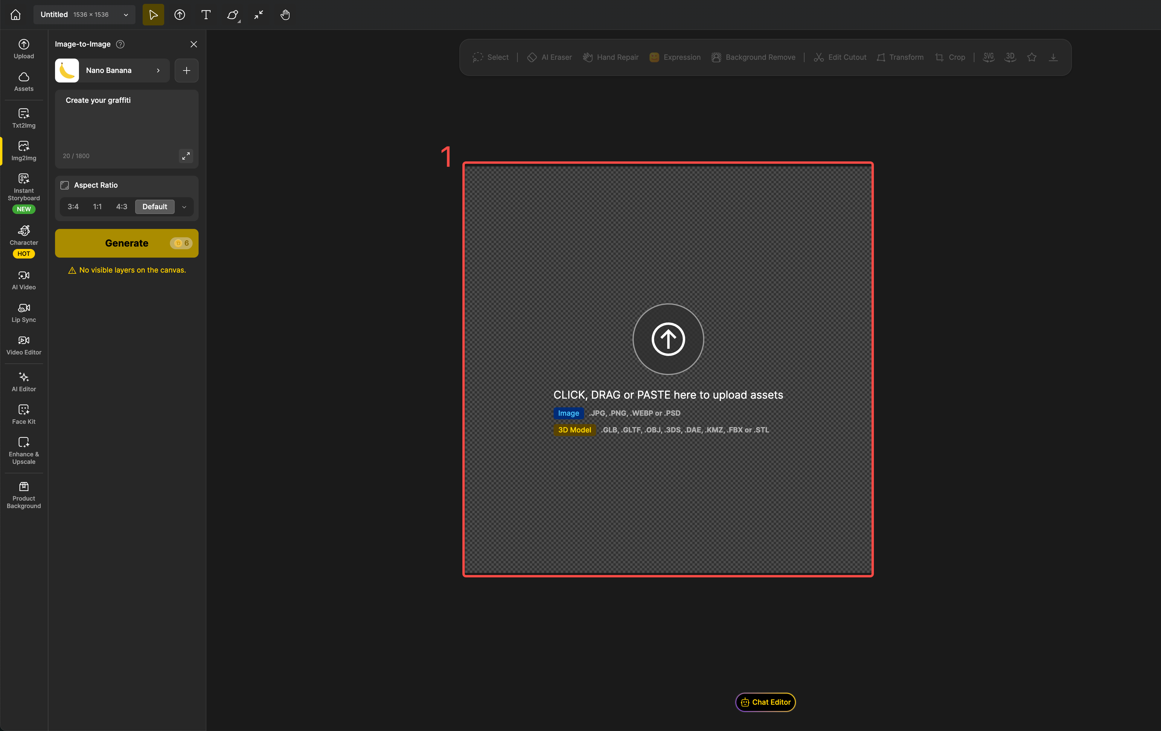Viewport: 1161px width, 731px height.
Task: Click the fit-to-screen collapse arrows icon
Action: click(x=259, y=14)
